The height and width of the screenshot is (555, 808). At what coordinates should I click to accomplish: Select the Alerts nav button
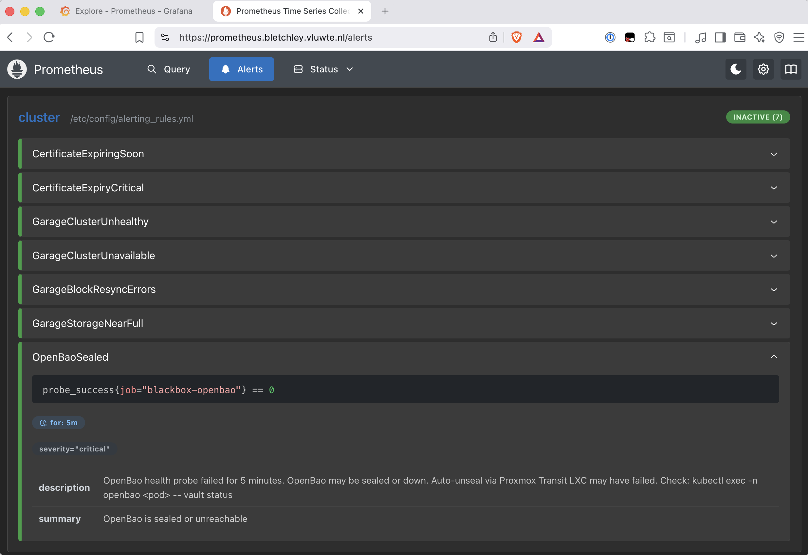click(241, 69)
